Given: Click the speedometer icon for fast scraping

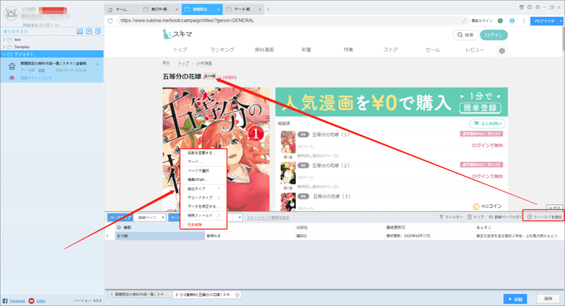Looking at the screenshot, I should click(12, 78).
